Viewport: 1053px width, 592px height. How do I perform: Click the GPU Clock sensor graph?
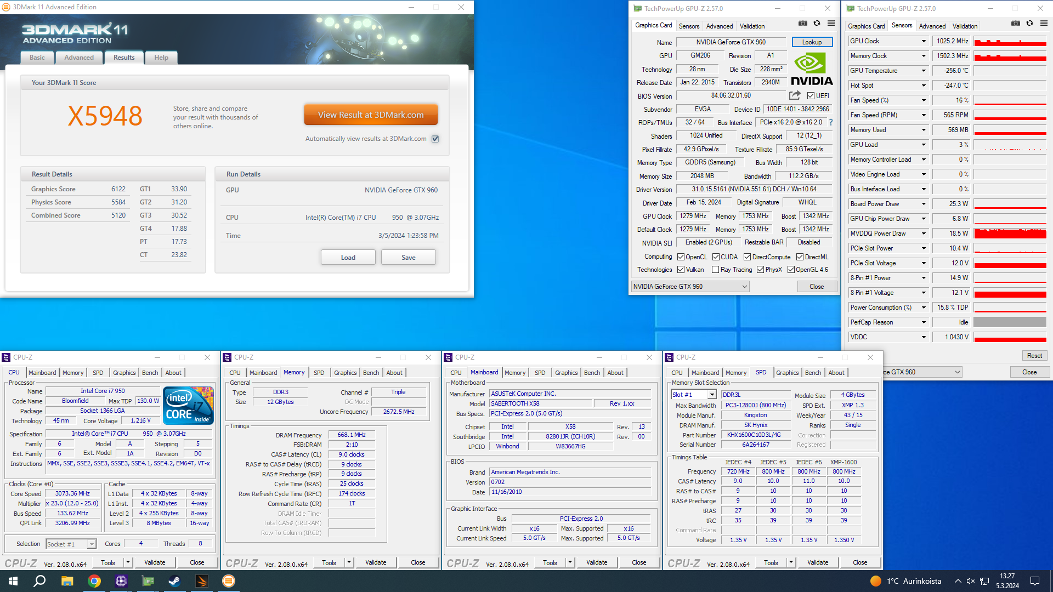pos(1010,41)
